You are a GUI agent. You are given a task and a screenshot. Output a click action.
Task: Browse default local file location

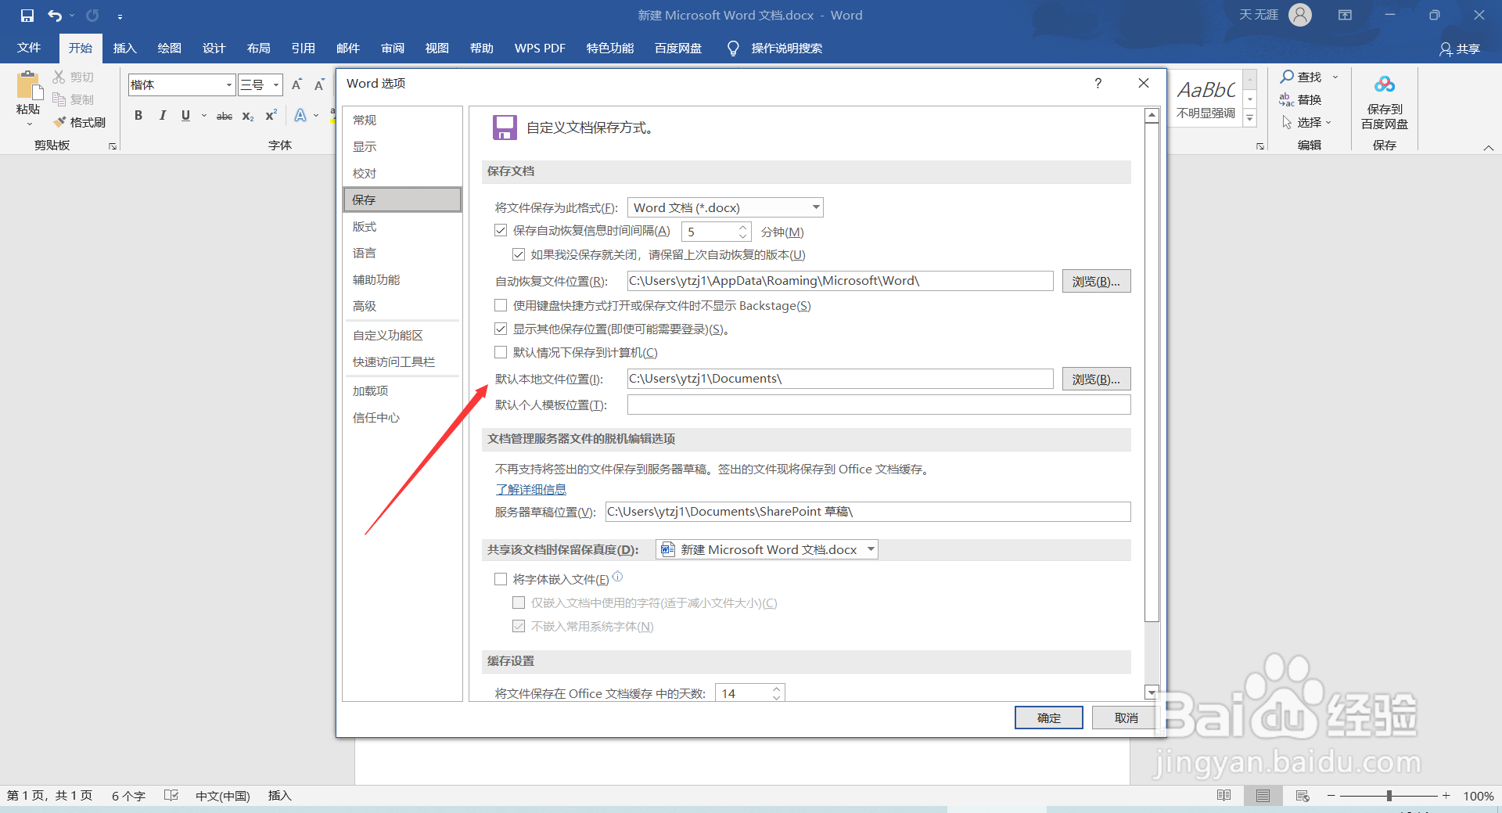pyautogui.click(x=1096, y=379)
